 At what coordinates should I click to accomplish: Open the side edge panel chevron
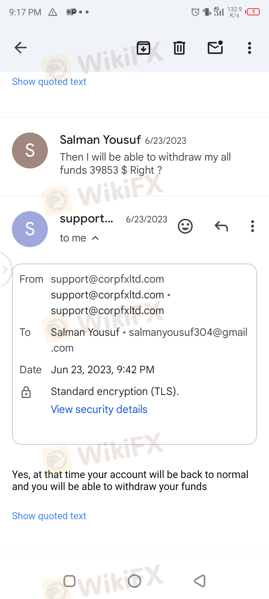(5, 270)
